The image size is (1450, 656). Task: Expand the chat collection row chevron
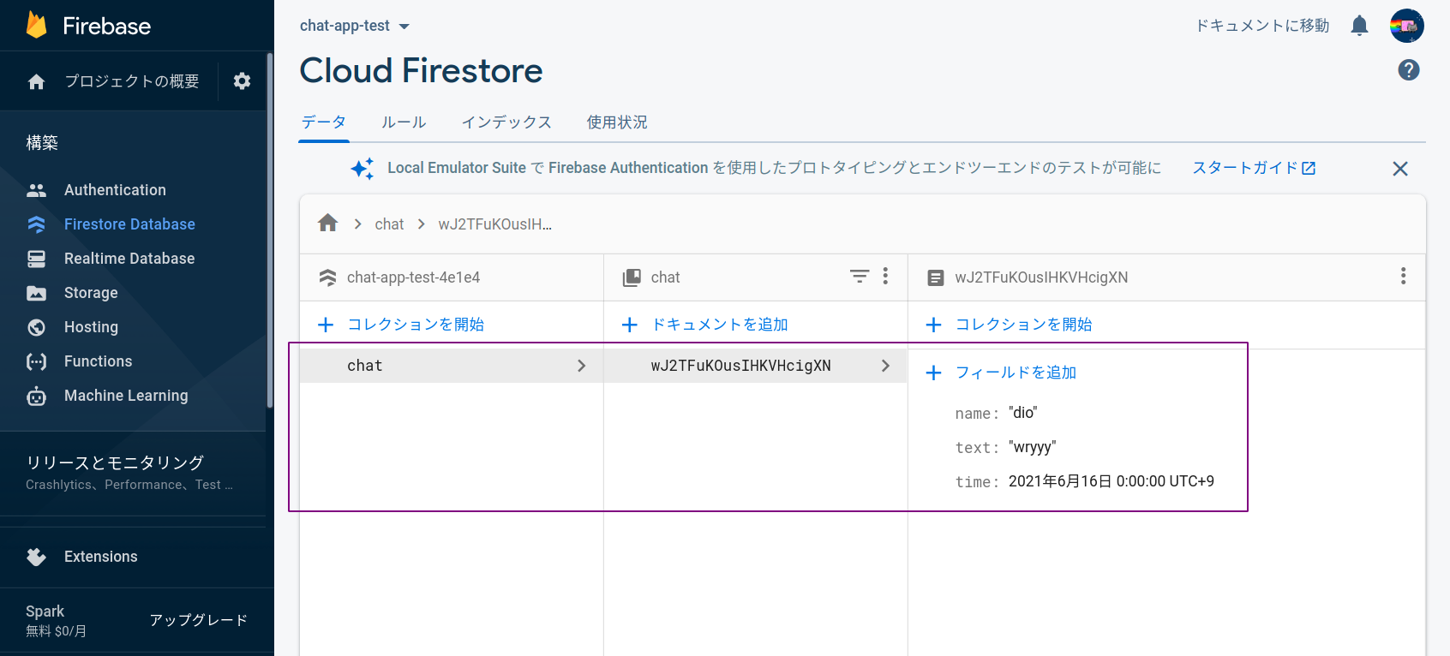[x=582, y=366]
